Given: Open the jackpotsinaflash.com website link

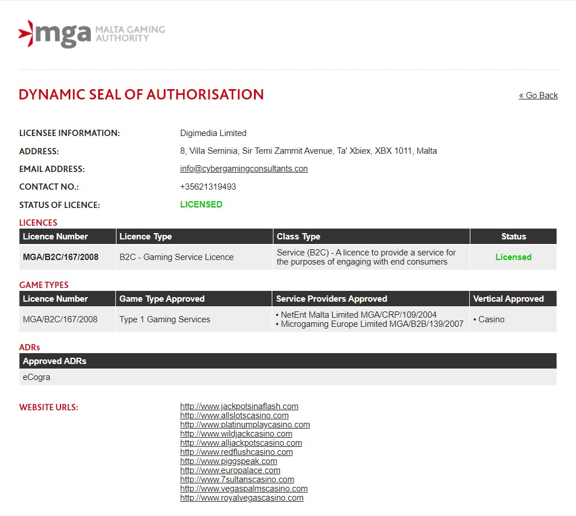Looking at the screenshot, I should 239,406.
